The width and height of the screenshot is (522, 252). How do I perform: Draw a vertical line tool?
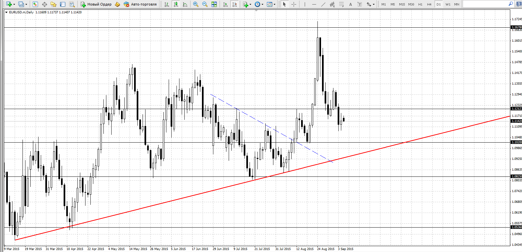point(305,4)
